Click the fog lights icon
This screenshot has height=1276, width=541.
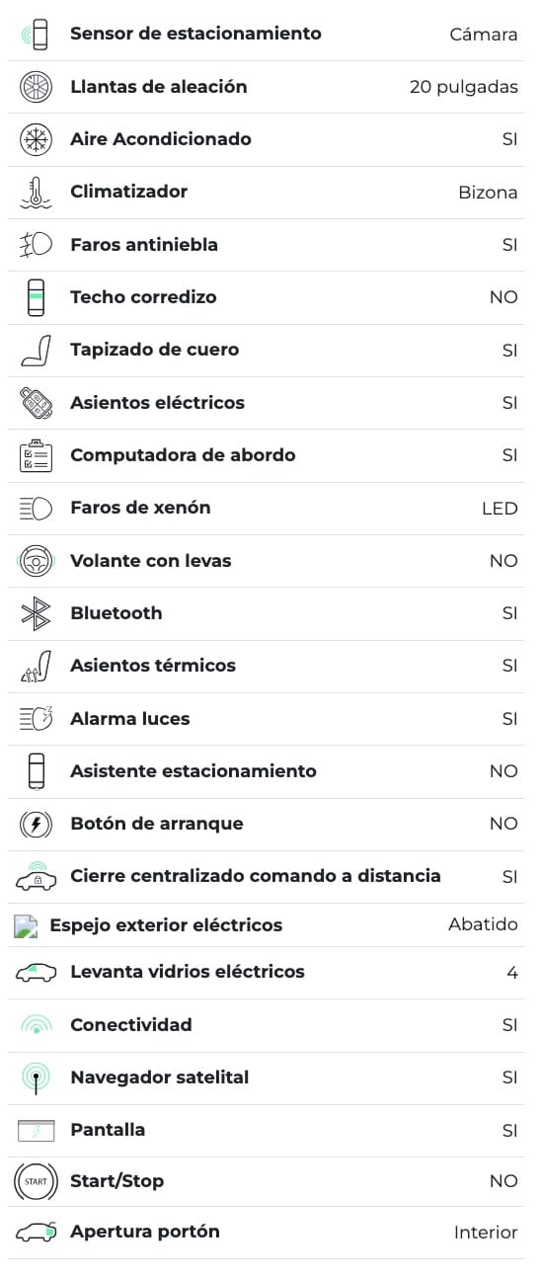[x=36, y=245]
